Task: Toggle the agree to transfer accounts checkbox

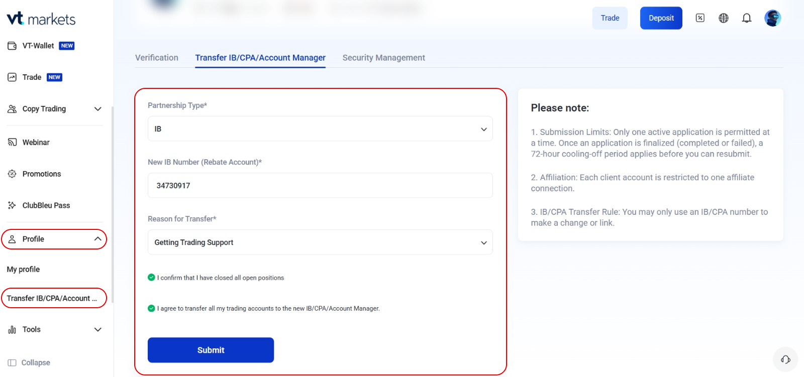Action: [151, 308]
